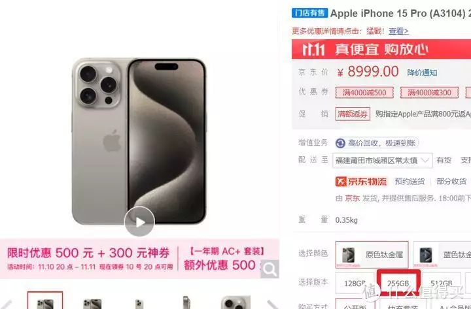Choose the 256GB storage version
Viewport: 471px width, 309px height.
point(398,282)
